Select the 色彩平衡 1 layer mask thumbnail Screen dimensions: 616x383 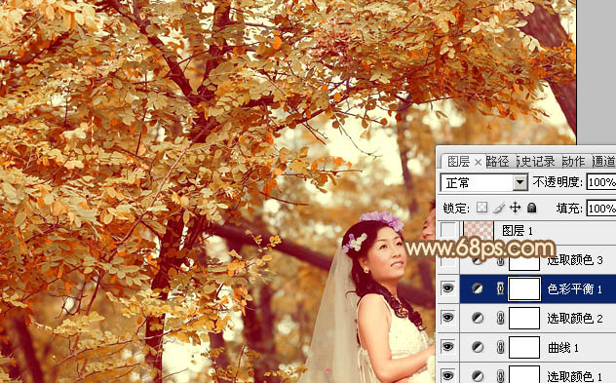point(524,288)
